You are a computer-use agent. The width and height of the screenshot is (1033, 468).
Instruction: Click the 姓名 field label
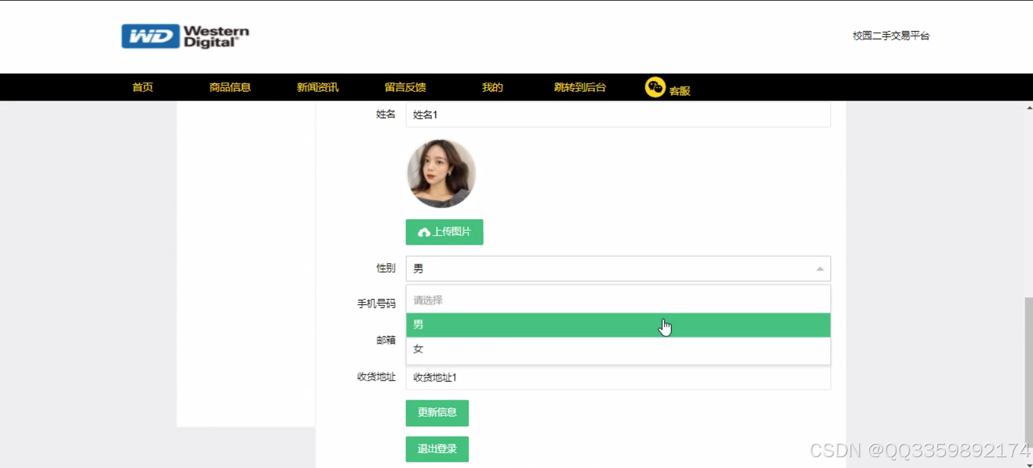tap(385, 114)
